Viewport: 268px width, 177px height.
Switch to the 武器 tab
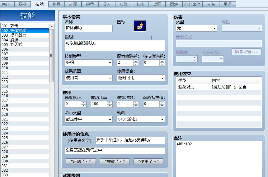[x=73, y=4]
